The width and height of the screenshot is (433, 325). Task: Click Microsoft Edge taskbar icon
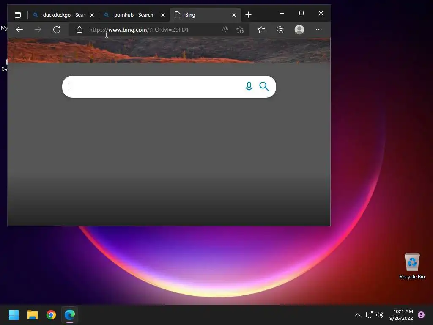(x=70, y=315)
